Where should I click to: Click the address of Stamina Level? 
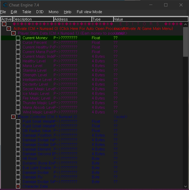[x=65, y=70]
